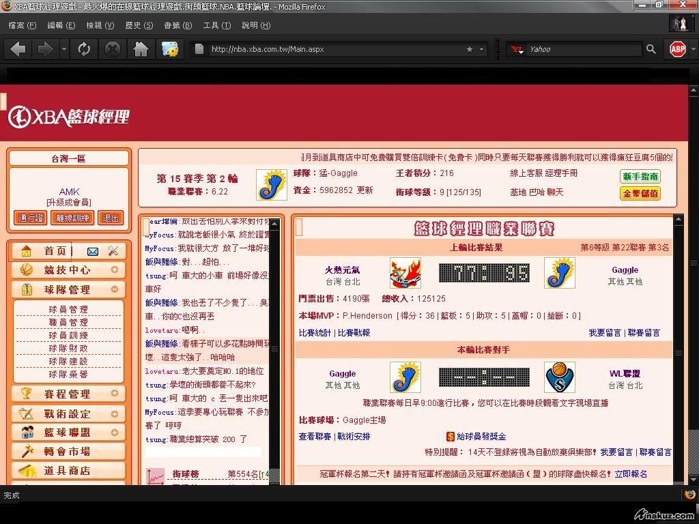Viewport: 699px width, 524px height.
Task: Click the 更新 link beside 資金
Action: (365, 190)
